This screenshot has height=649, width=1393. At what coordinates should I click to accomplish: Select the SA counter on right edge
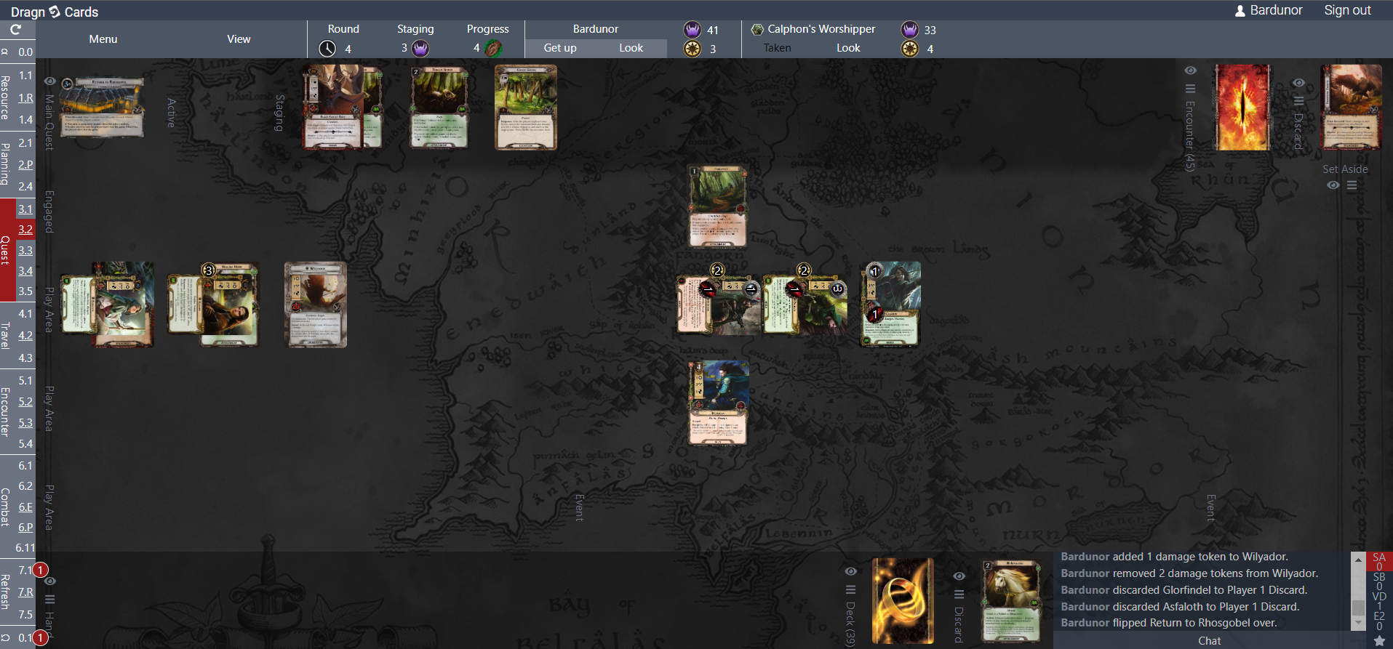tap(1379, 562)
